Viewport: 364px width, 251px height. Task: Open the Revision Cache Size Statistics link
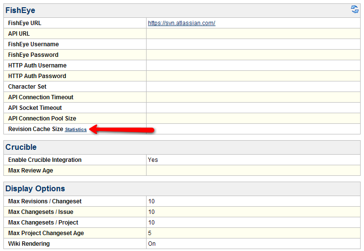pyautogui.click(x=76, y=130)
